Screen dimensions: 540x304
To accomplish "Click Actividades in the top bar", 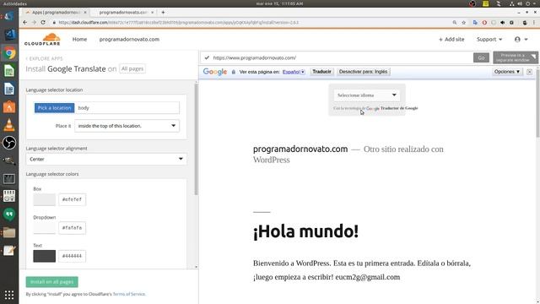I will pos(15,3).
